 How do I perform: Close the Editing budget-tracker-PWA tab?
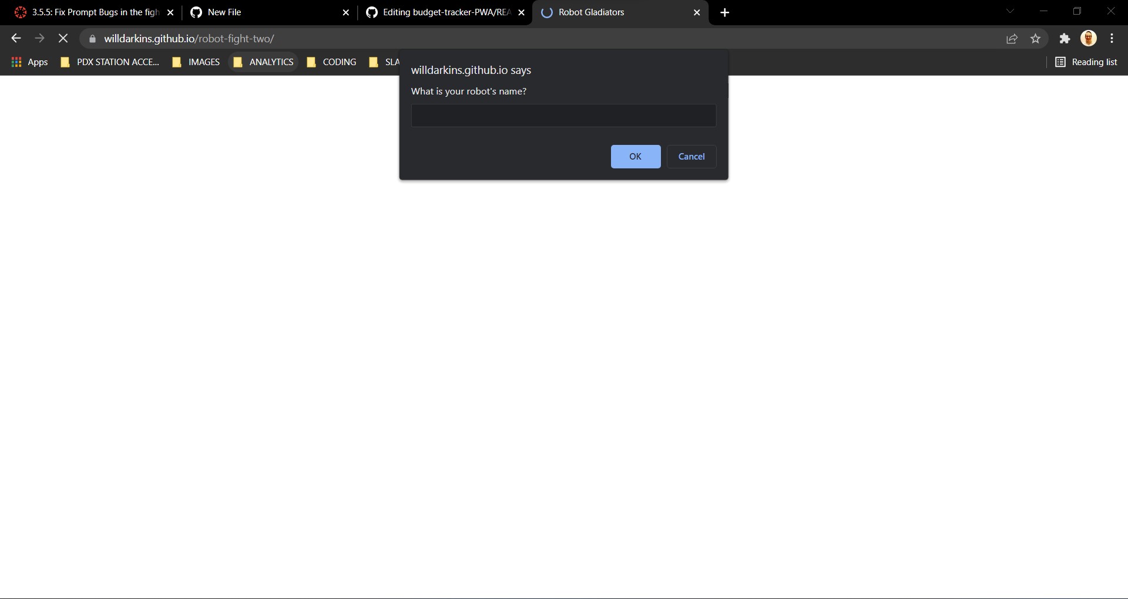(x=521, y=12)
